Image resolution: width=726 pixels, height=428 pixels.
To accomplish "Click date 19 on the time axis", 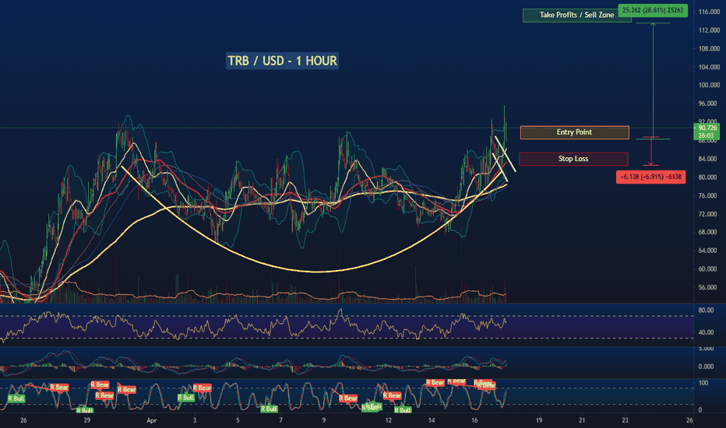I will pos(539,420).
